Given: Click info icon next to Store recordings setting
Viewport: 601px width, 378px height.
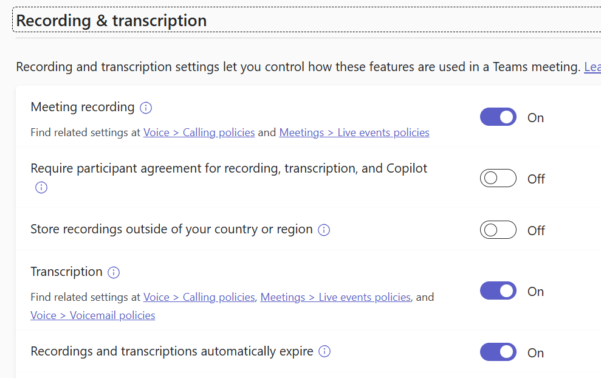Looking at the screenshot, I should point(324,230).
